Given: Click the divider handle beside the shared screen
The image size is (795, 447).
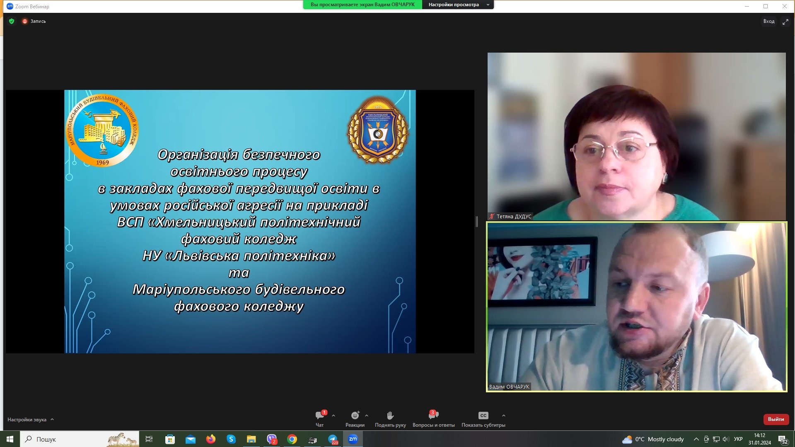Looking at the screenshot, I should pos(477,222).
